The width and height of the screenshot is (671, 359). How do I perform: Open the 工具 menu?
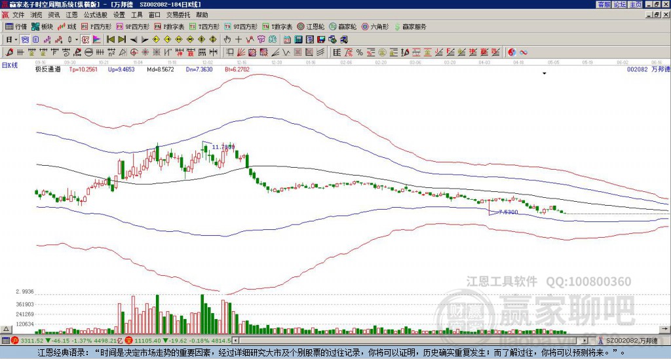[x=136, y=15]
